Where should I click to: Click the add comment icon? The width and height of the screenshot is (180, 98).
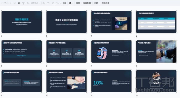coord(65,3)
